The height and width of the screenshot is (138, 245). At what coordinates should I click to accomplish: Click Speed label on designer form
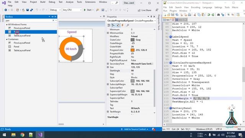coord(72,32)
